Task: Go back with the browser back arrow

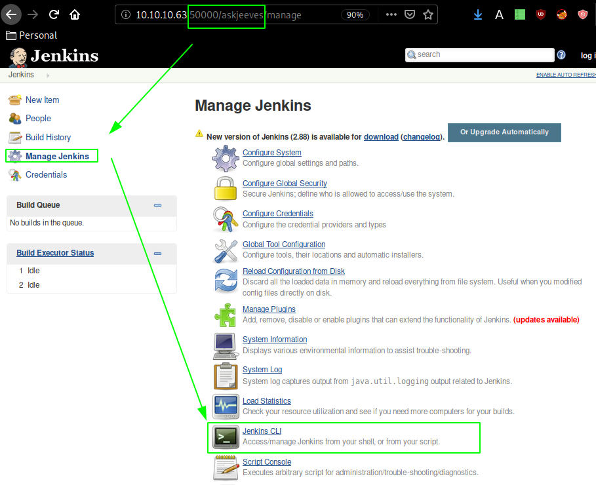Action: pyautogui.click(x=11, y=14)
